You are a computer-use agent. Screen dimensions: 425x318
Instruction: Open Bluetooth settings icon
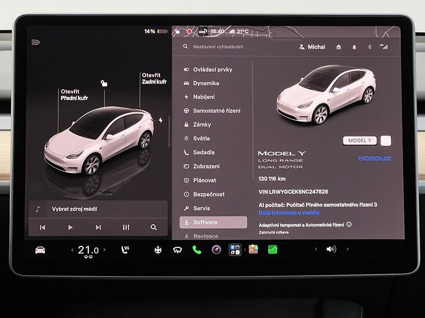369,47
